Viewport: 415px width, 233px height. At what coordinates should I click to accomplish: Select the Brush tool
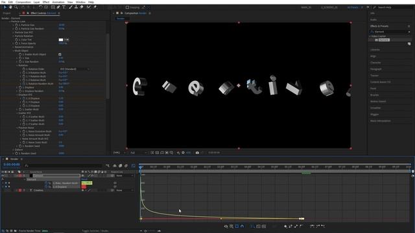71,7
